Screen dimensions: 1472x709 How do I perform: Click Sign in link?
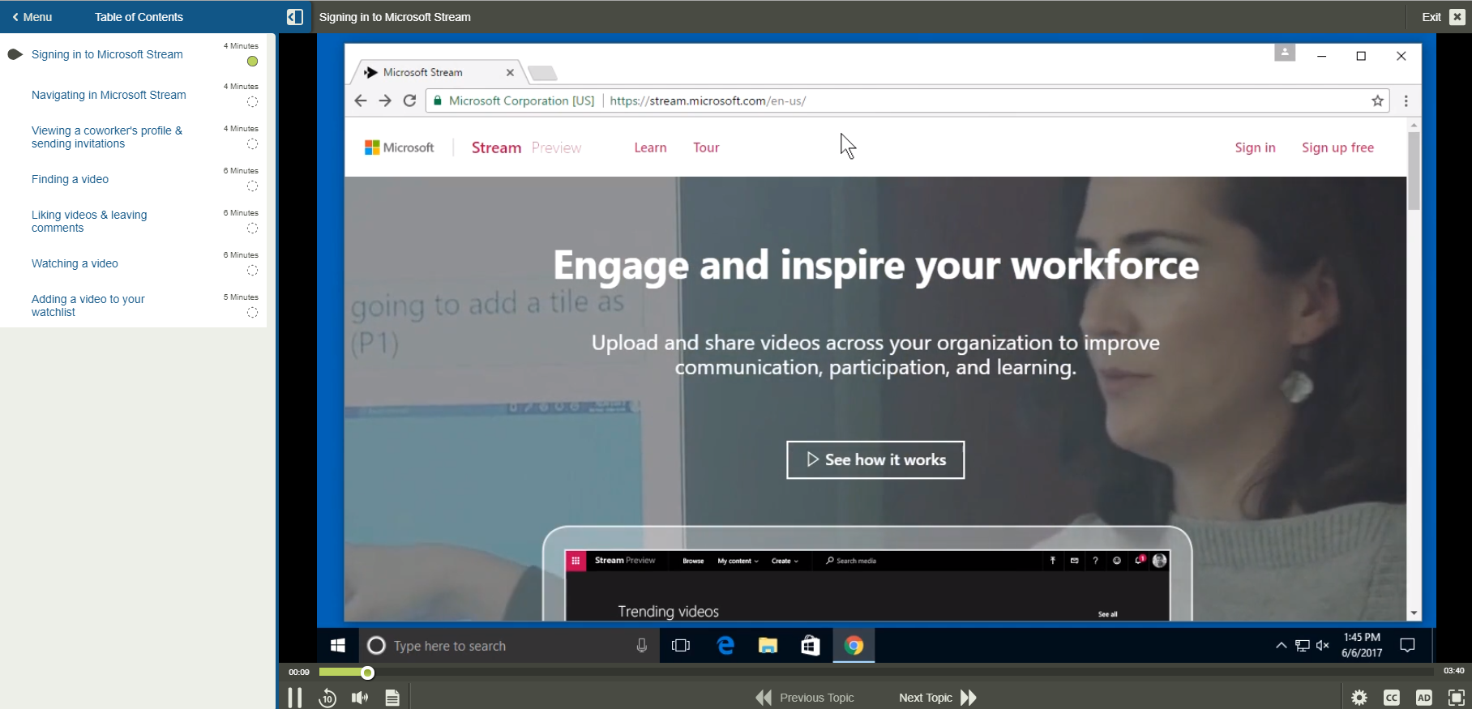(x=1255, y=147)
